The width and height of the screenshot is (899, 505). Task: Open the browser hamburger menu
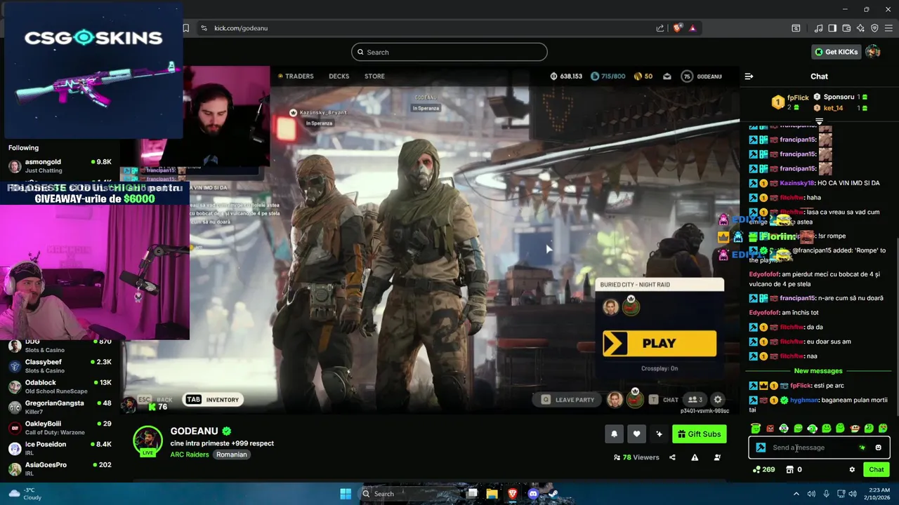[x=888, y=28]
